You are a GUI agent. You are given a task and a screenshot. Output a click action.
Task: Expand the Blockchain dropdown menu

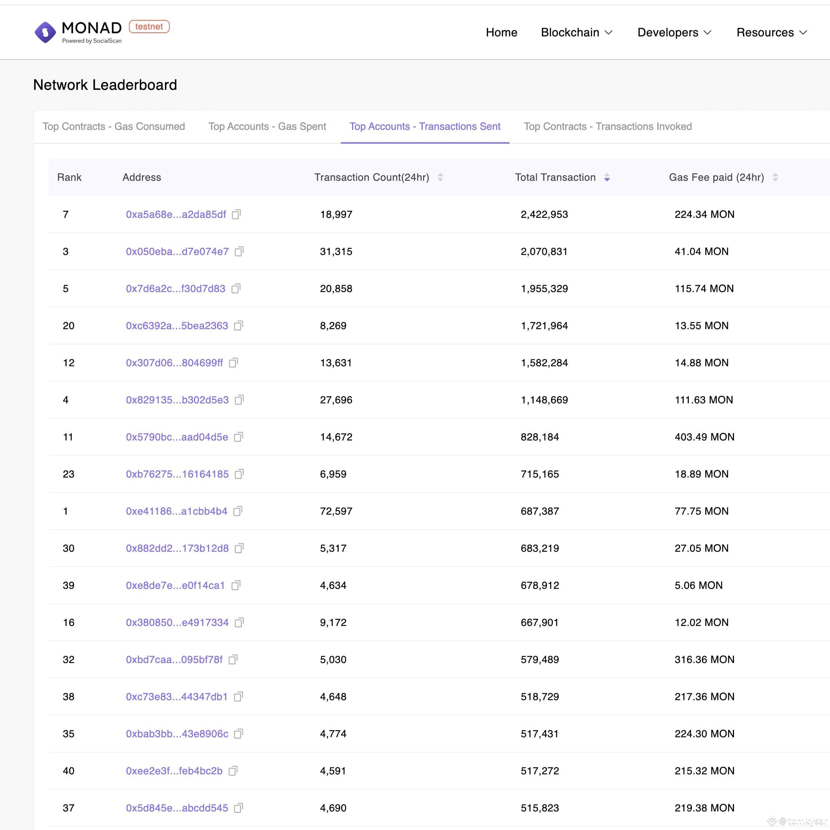[x=577, y=33]
